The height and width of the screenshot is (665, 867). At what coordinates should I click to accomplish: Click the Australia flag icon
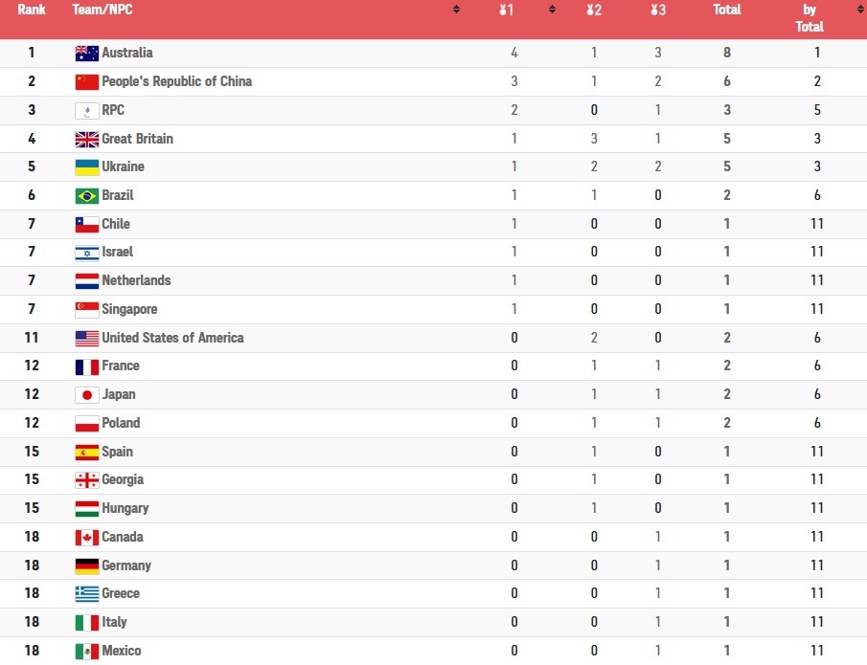(87, 53)
